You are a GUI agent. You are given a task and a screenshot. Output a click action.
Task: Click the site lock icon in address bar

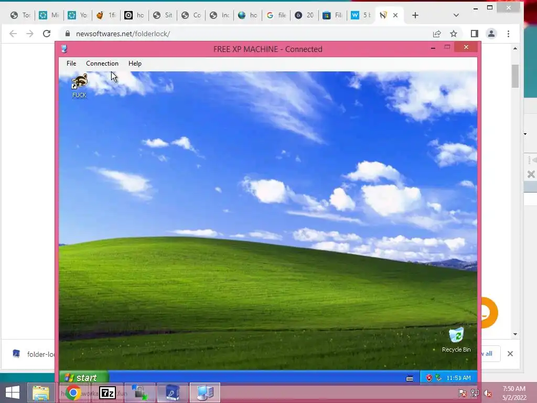coord(68,34)
